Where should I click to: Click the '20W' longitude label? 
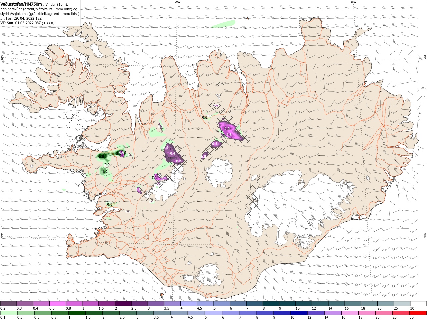coord(177,1)
